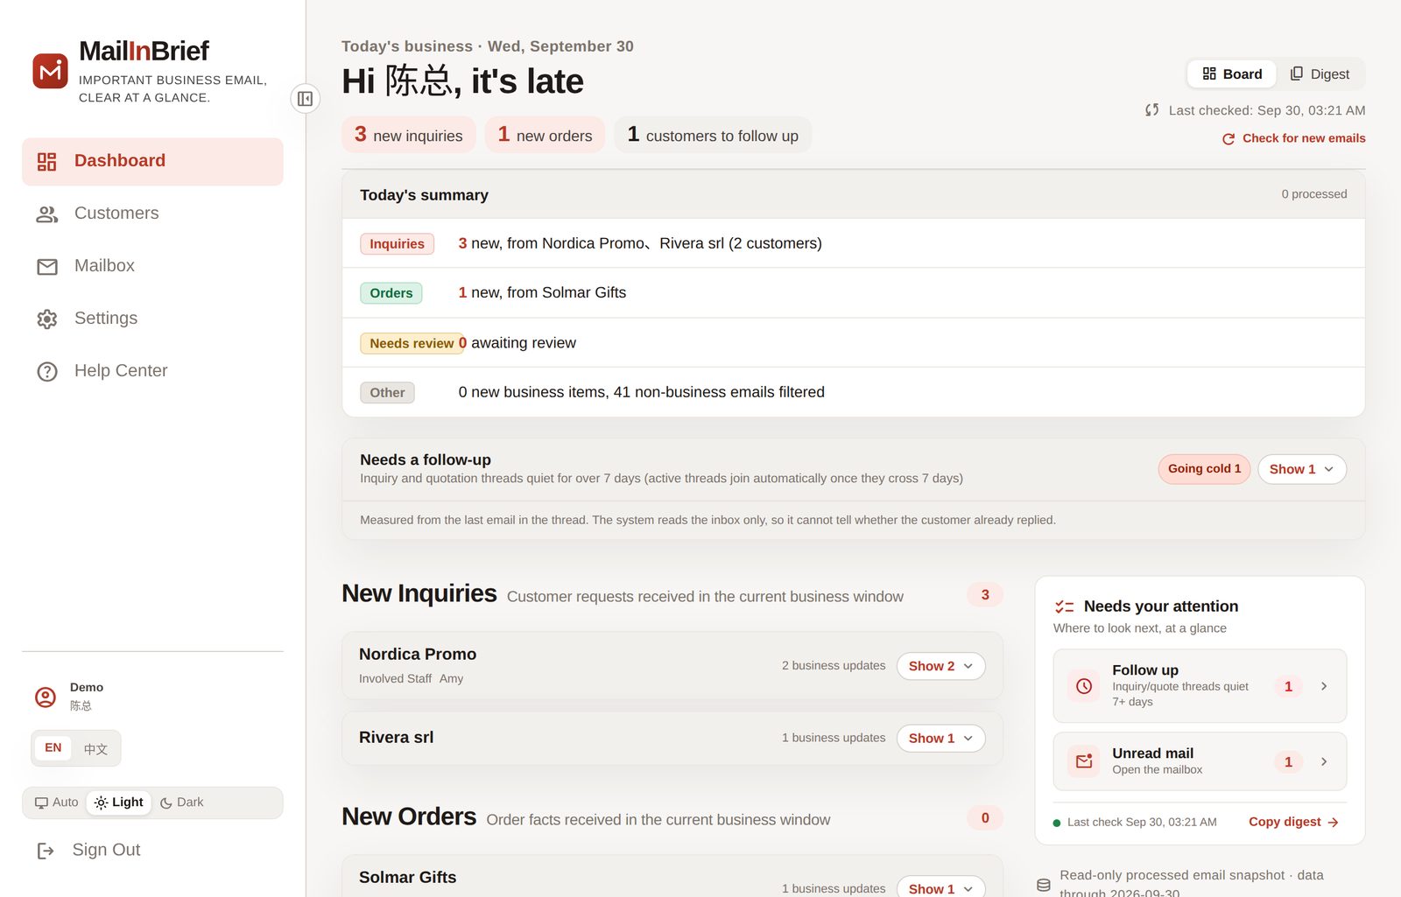Click the green status dot by Last check

click(x=1057, y=823)
